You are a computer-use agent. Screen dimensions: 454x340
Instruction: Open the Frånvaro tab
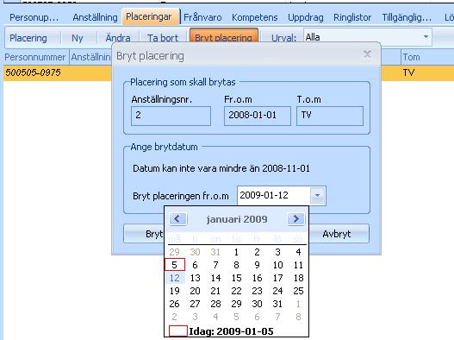coord(202,17)
